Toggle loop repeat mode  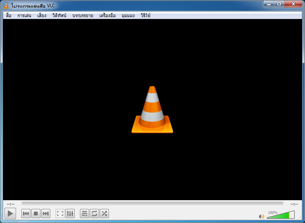click(94, 213)
